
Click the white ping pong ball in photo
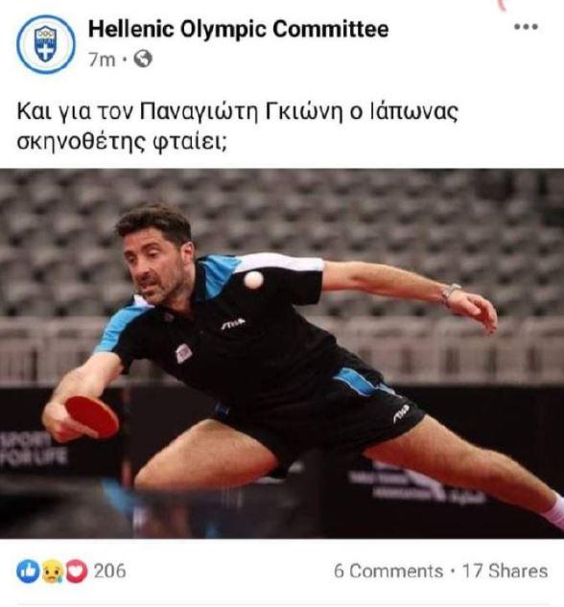click(253, 279)
